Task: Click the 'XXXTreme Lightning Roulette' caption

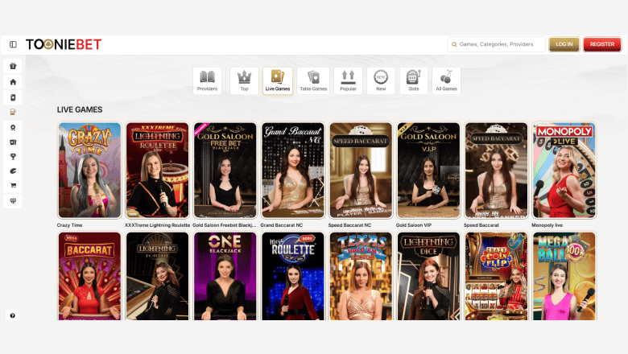Action: coord(157,225)
